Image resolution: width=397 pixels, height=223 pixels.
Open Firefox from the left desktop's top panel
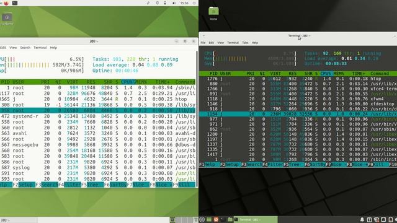(6, 3)
